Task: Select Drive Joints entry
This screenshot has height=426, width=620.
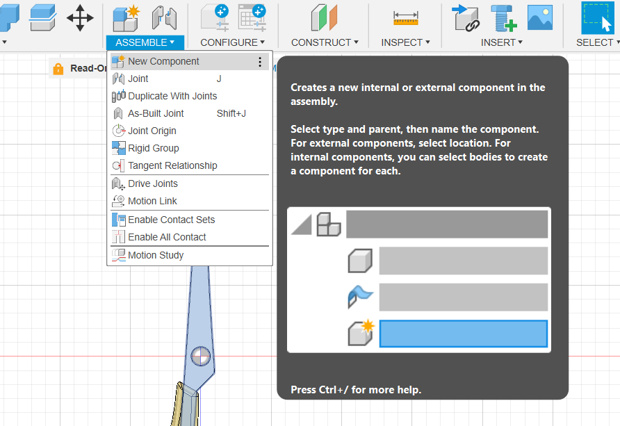Action: [x=190, y=183]
